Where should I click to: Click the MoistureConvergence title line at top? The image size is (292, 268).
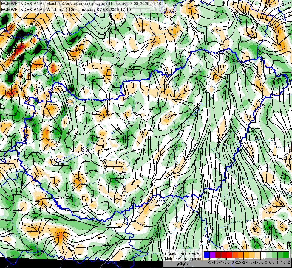[x=81, y=4]
